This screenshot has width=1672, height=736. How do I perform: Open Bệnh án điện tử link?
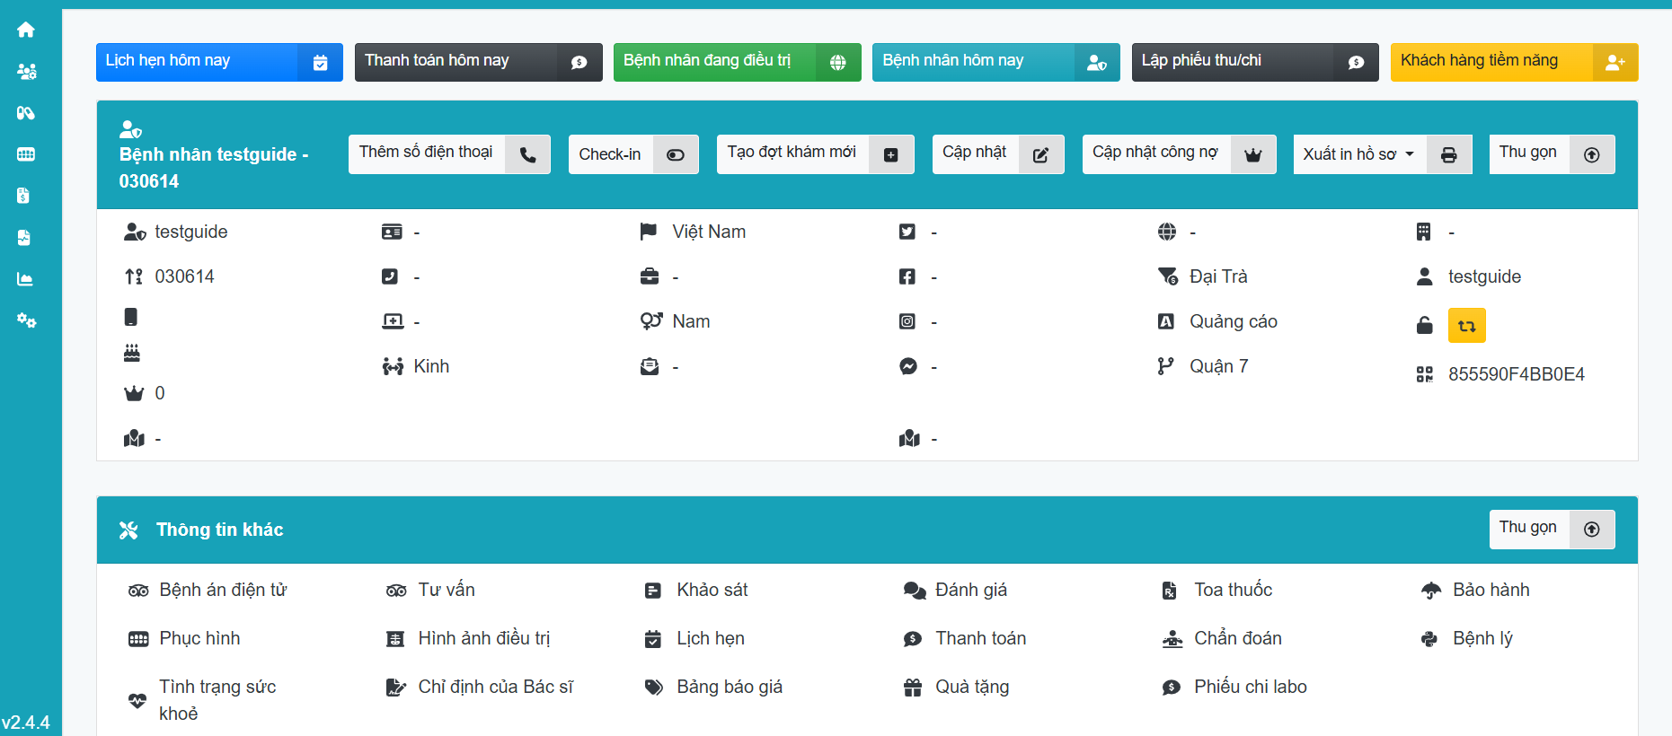point(223,590)
